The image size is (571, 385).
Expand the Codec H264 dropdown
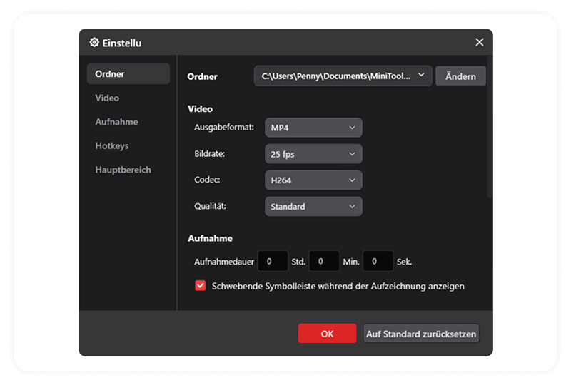(x=313, y=180)
